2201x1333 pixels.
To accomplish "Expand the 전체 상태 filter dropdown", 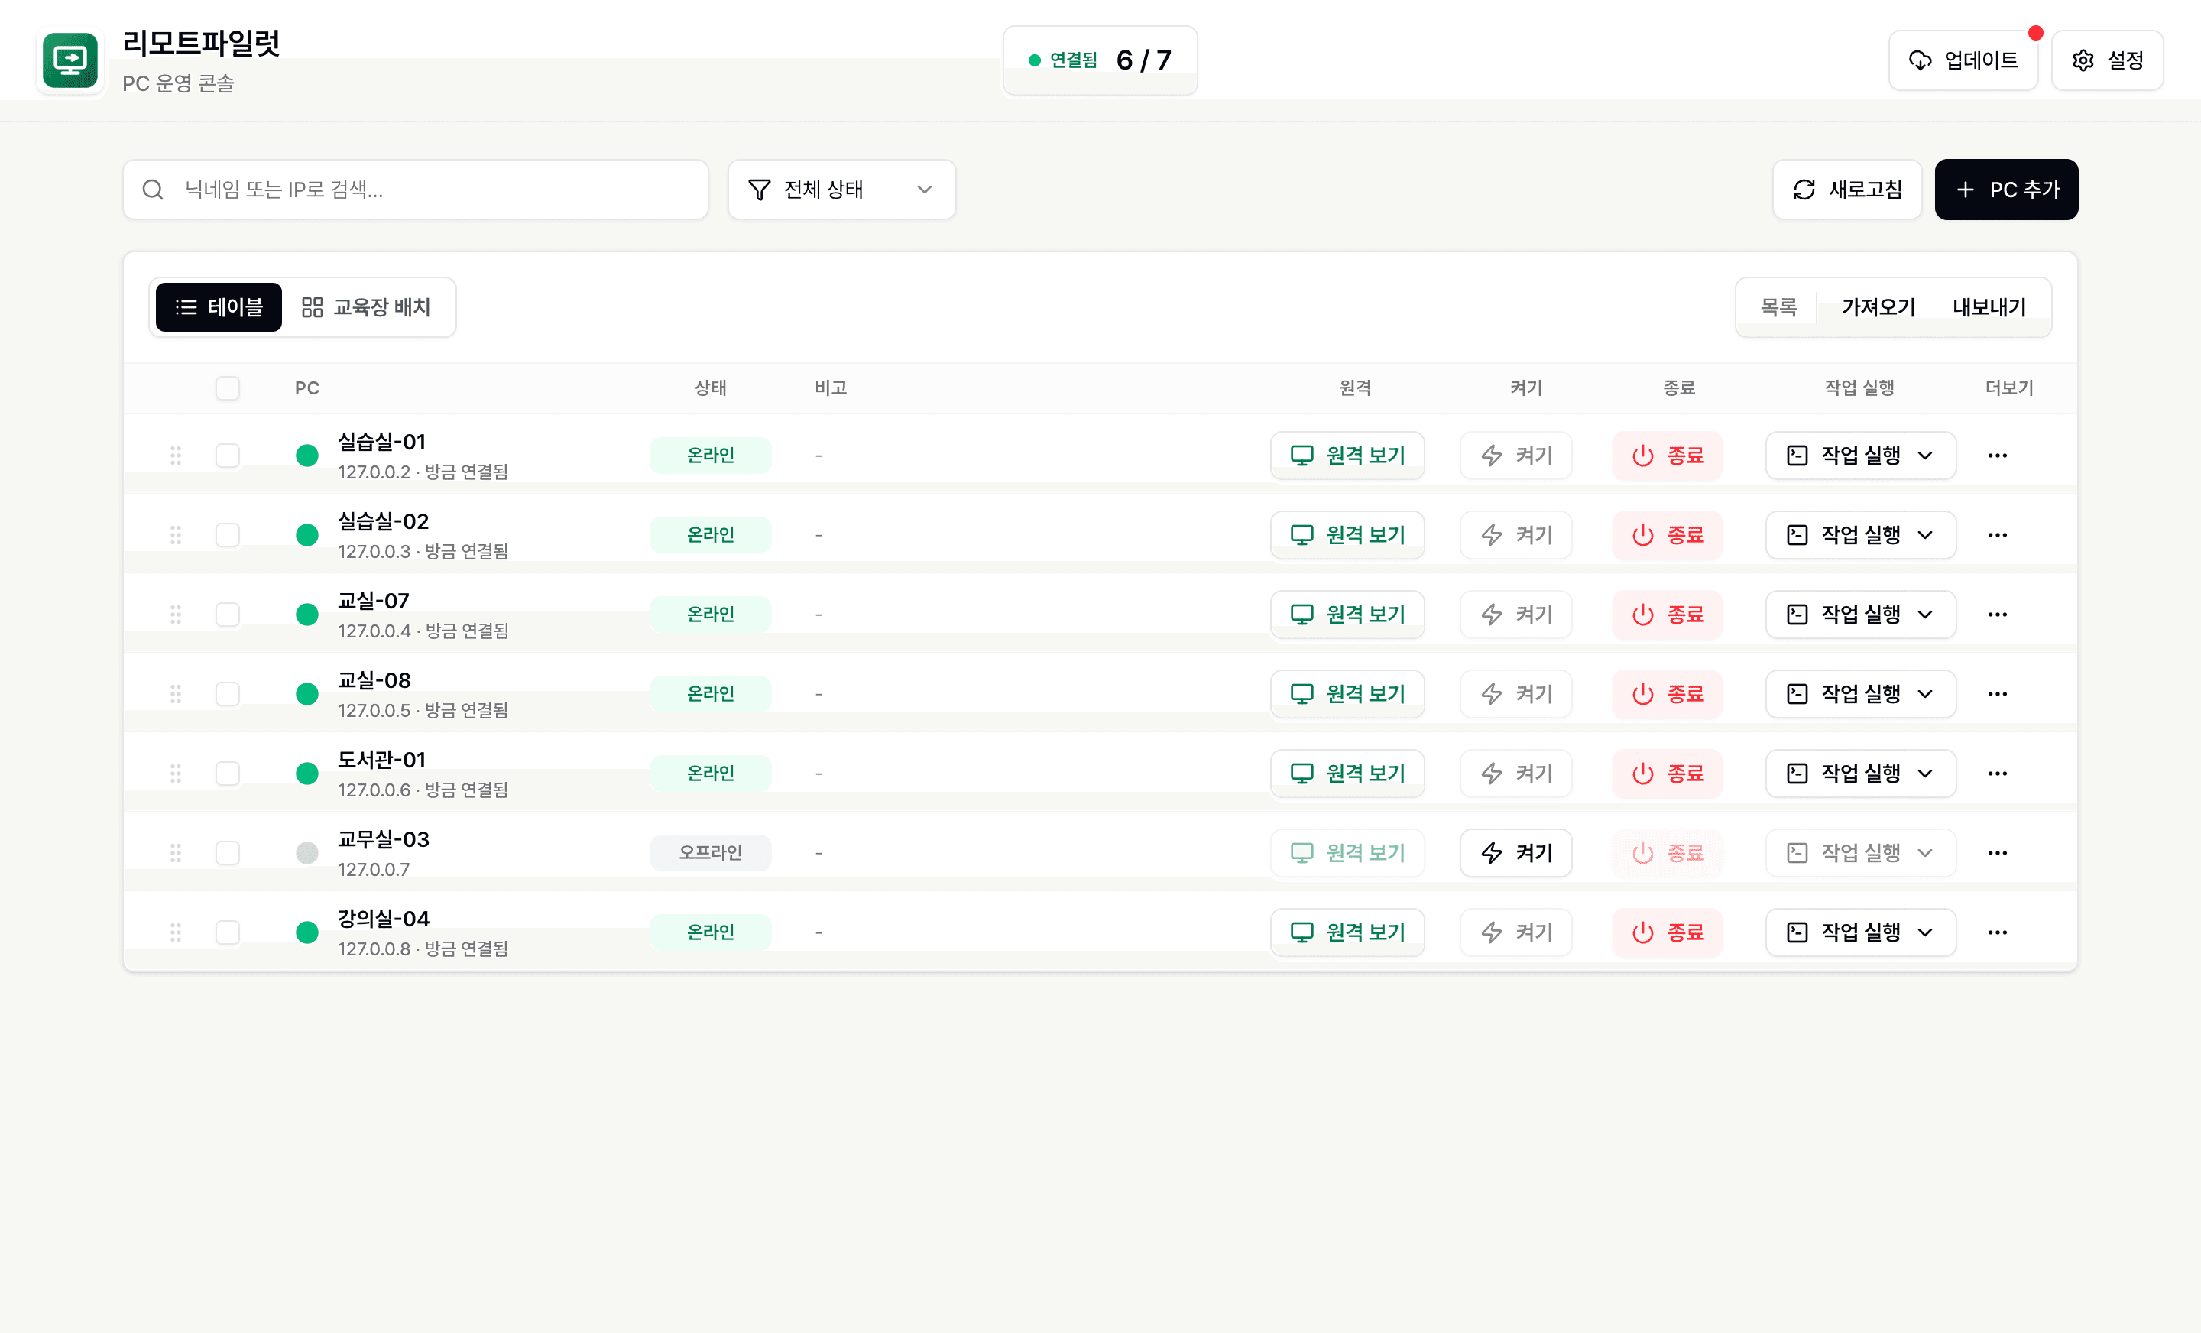I will (841, 190).
